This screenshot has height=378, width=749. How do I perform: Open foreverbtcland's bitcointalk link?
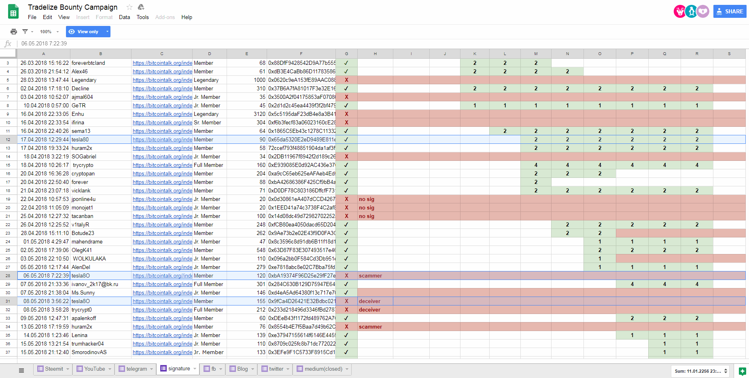click(x=162, y=63)
